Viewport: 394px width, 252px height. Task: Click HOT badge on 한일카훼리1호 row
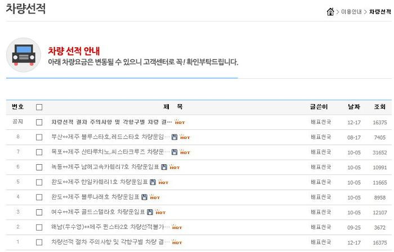pyautogui.click(x=163, y=182)
